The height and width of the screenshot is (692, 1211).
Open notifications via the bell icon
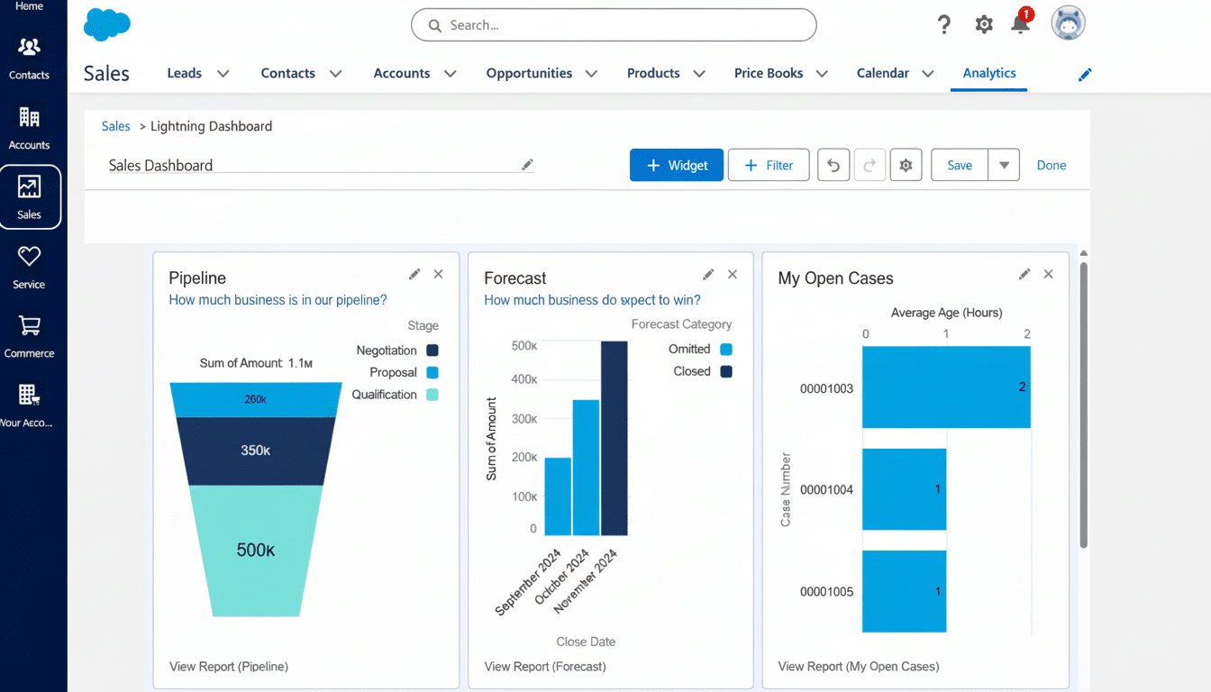pos(1020,24)
